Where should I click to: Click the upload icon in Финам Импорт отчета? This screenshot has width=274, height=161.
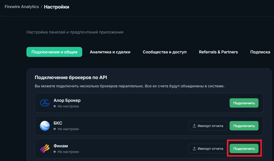click(x=194, y=149)
